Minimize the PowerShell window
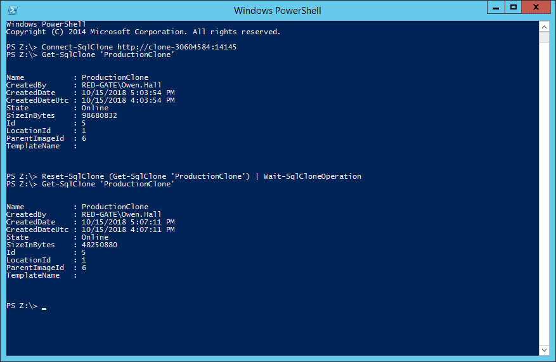Viewport: 556px width, 362px height. click(x=496, y=7)
